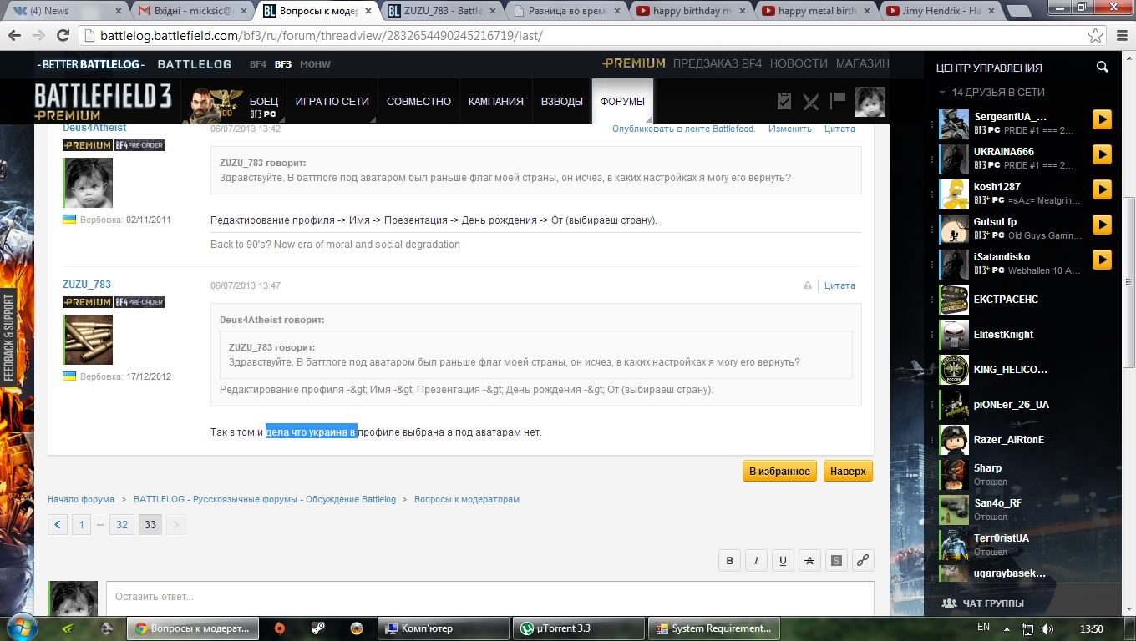The image size is (1136, 641).
Task: Open Origin from the taskbar
Action: 280,628
